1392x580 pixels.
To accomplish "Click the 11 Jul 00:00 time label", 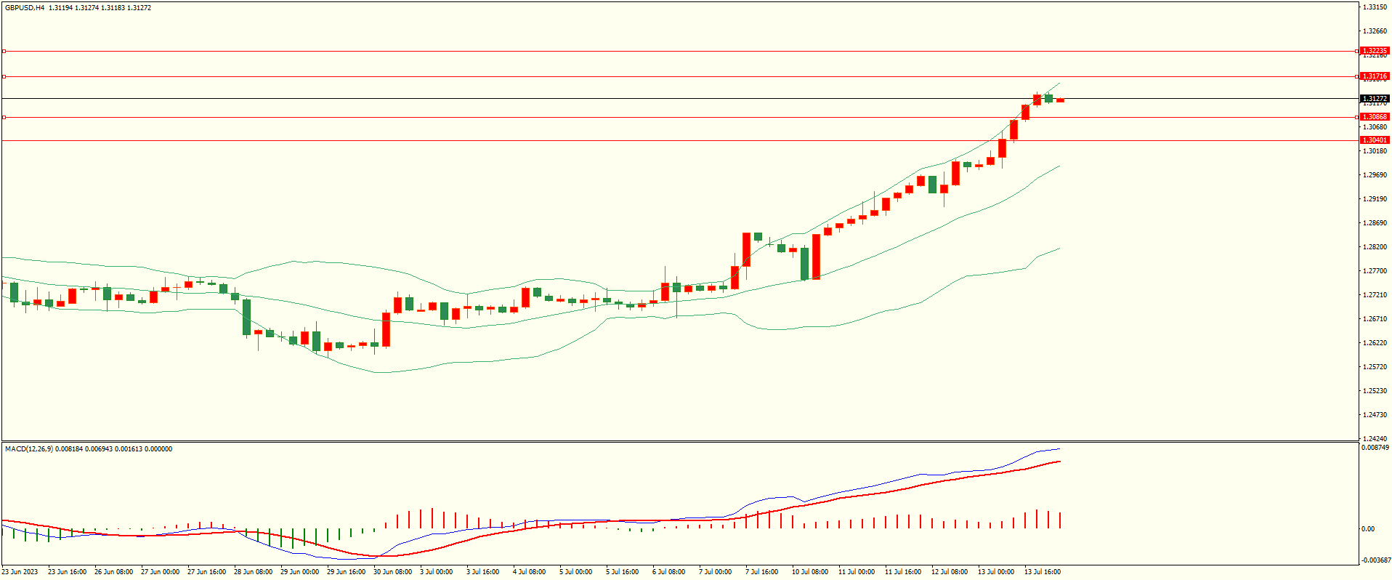I will pyautogui.click(x=856, y=572).
